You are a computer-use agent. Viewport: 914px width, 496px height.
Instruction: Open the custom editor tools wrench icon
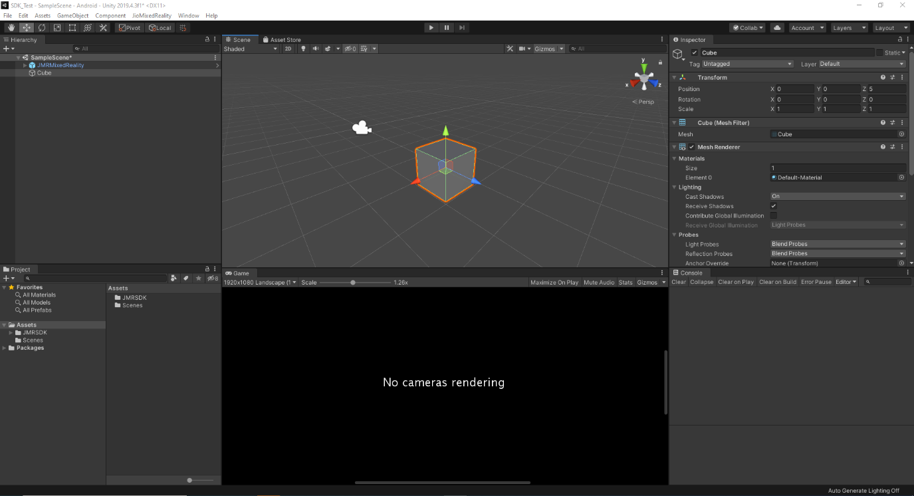pyautogui.click(x=103, y=27)
